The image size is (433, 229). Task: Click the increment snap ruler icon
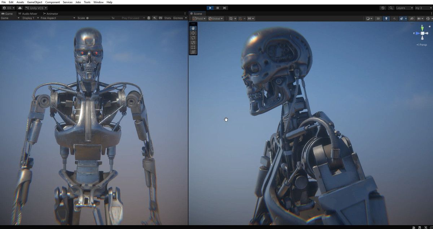tap(249, 18)
